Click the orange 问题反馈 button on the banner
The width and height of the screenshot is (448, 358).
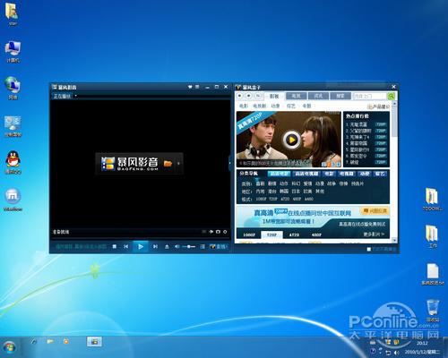click(x=375, y=211)
